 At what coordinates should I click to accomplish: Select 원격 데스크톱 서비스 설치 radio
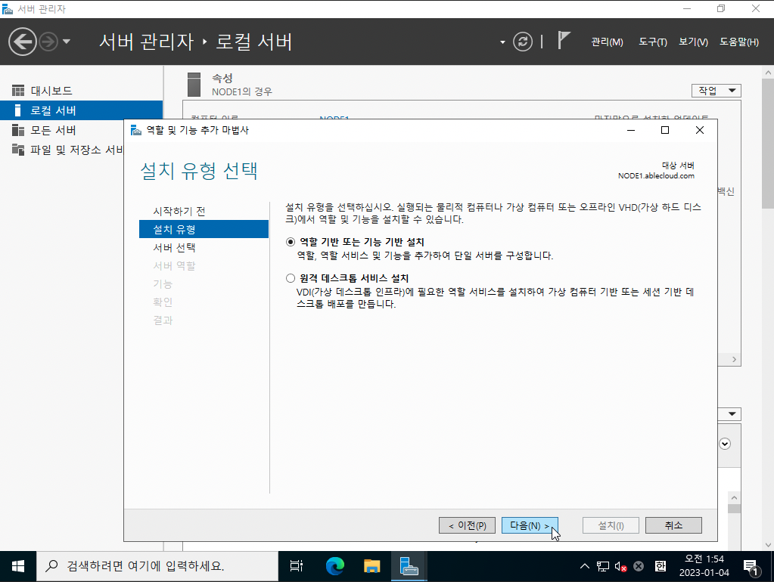click(x=291, y=278)
